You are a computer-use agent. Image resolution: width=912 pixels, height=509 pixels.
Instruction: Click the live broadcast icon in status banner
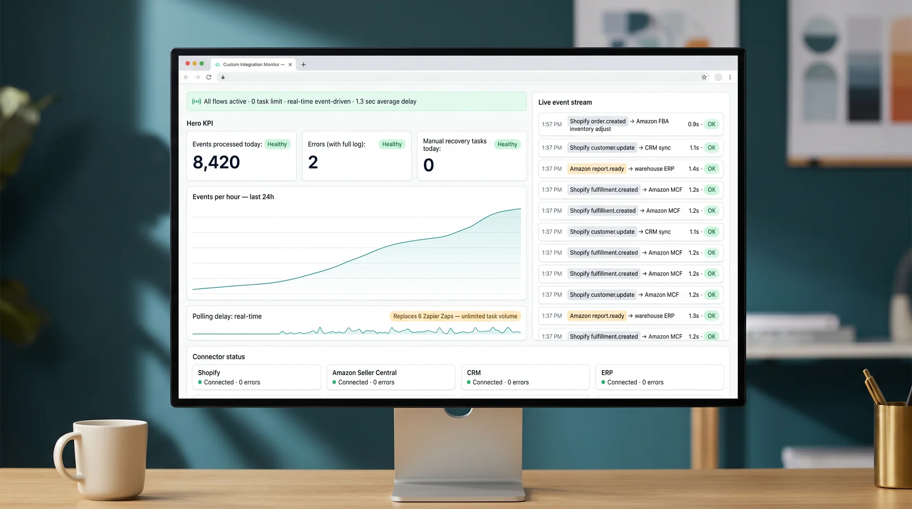pyautogui.click(x=196, y=102)
